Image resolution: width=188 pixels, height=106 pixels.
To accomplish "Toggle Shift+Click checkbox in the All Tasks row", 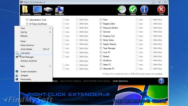I will pos(77,24).
